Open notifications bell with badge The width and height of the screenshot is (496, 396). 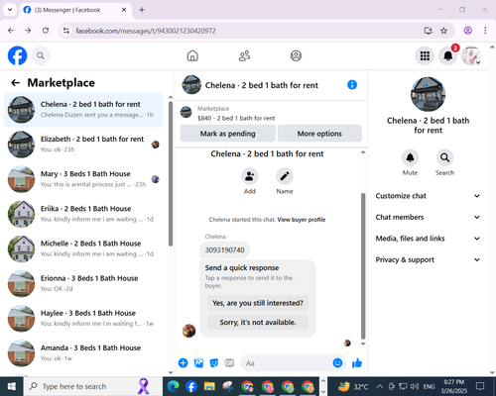click(x=448, y=55)
